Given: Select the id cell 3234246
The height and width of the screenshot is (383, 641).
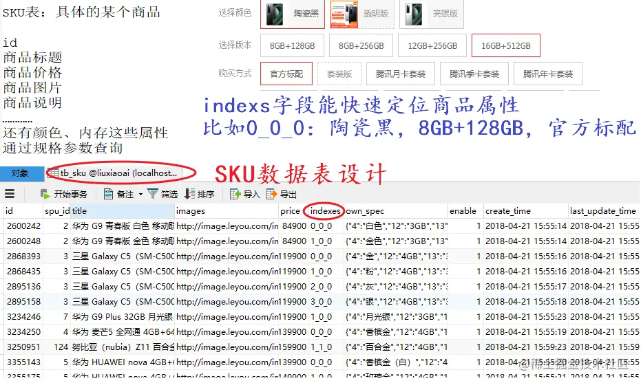Looking at the screenshot, I should [23, 317].
